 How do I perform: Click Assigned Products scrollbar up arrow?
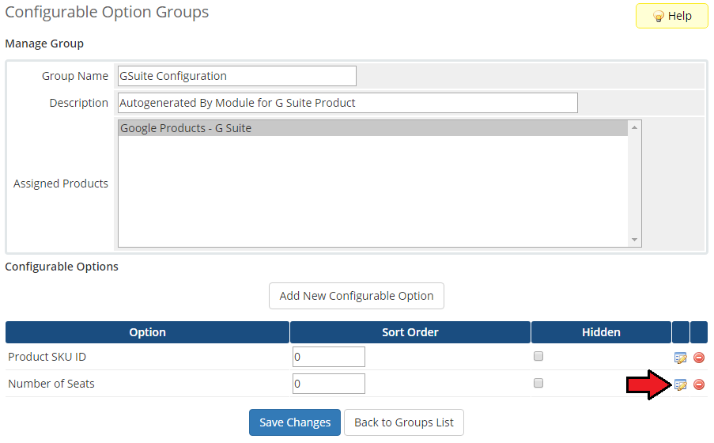tap(634, 127)
